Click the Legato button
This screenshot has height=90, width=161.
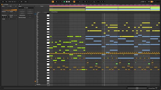(22, 13)
